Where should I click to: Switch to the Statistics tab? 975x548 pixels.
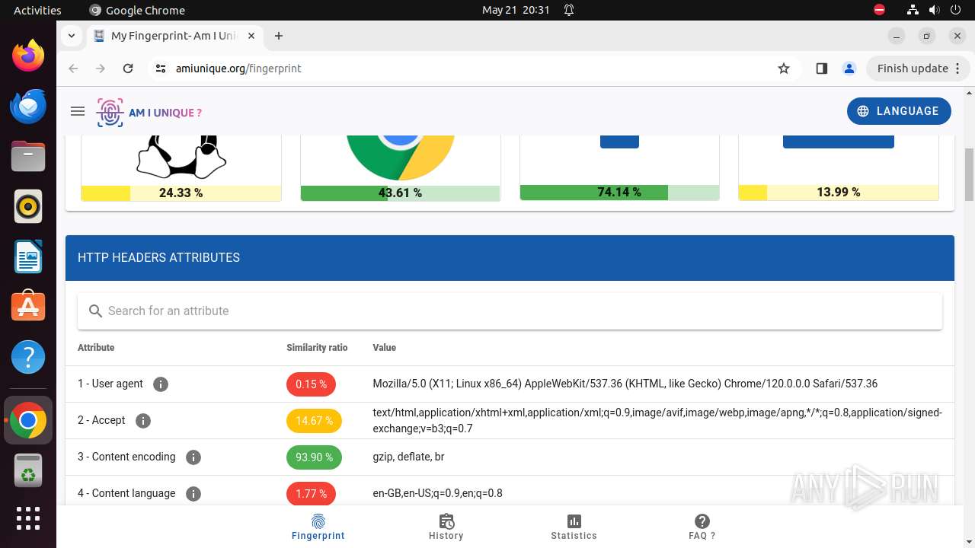tap(574, 526)
